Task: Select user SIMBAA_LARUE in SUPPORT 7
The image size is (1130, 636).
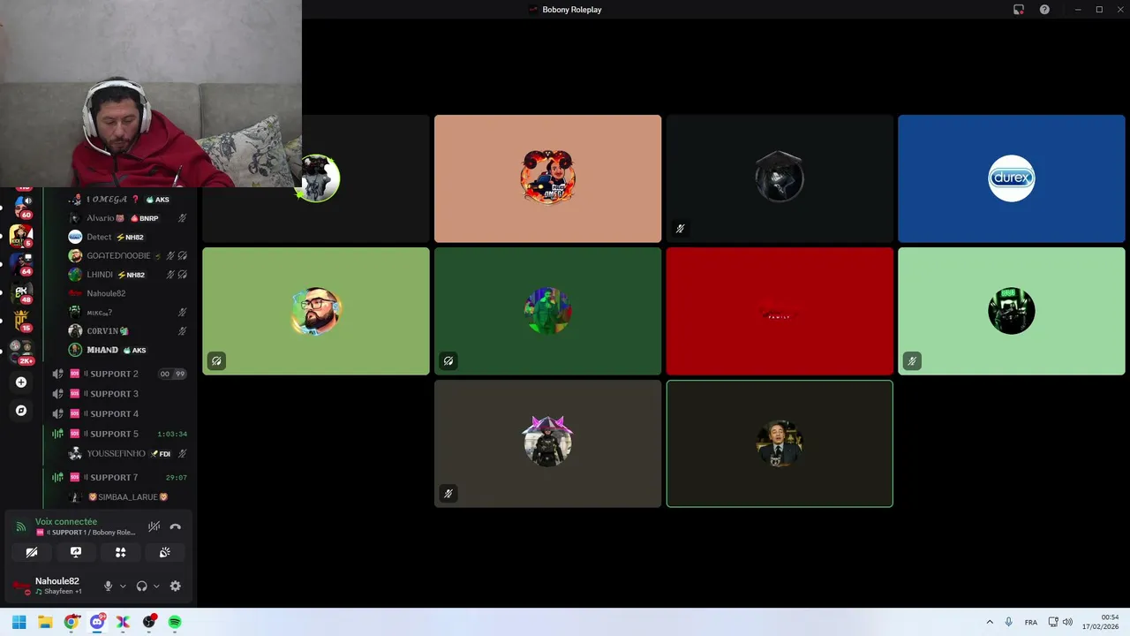Action: (128, 497)
